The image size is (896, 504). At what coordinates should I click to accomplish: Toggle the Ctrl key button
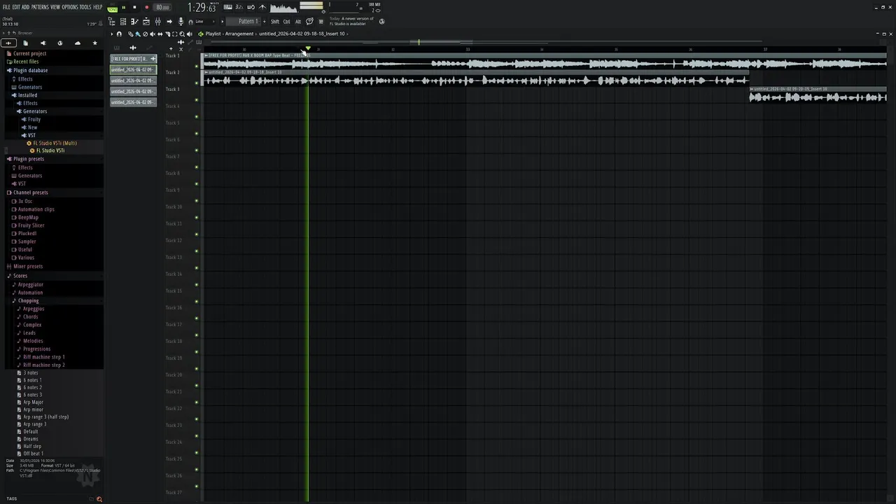[x=286, y=22]
